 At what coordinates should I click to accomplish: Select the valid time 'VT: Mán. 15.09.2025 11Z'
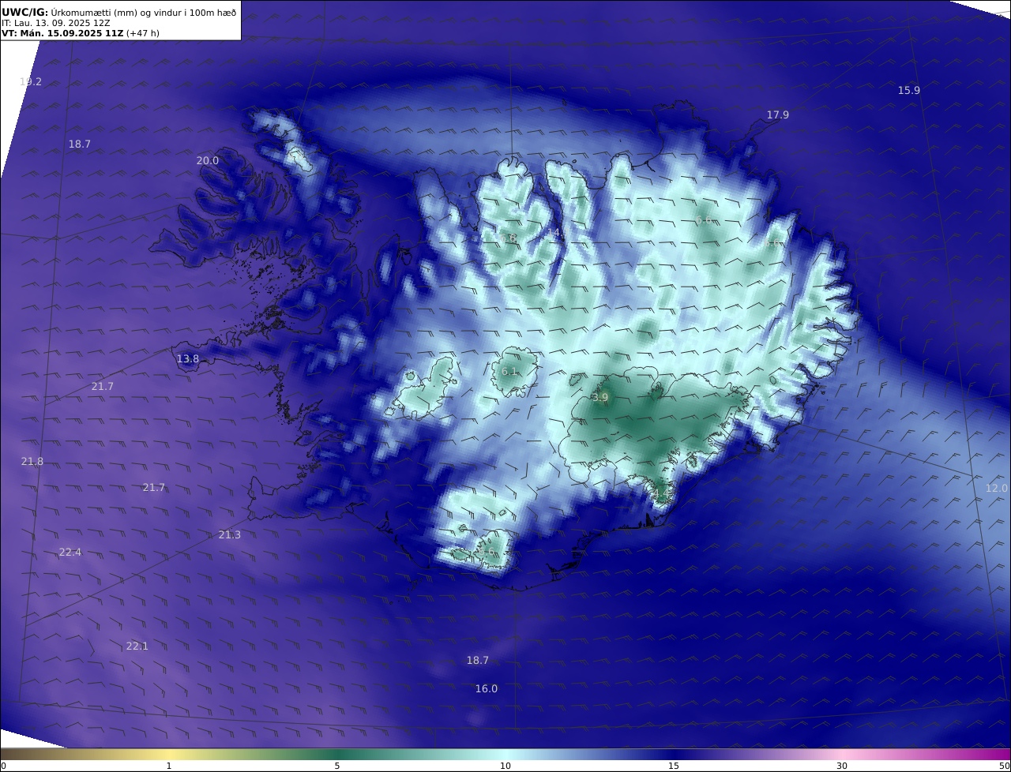[x=62, y=34]
